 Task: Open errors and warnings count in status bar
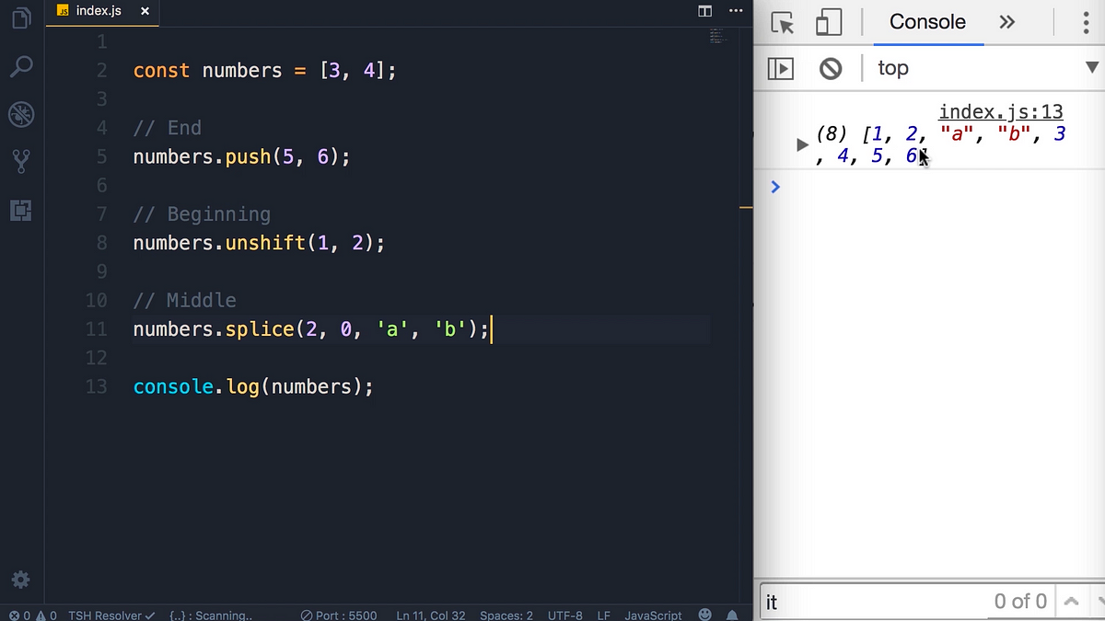(x=32, y=615)
